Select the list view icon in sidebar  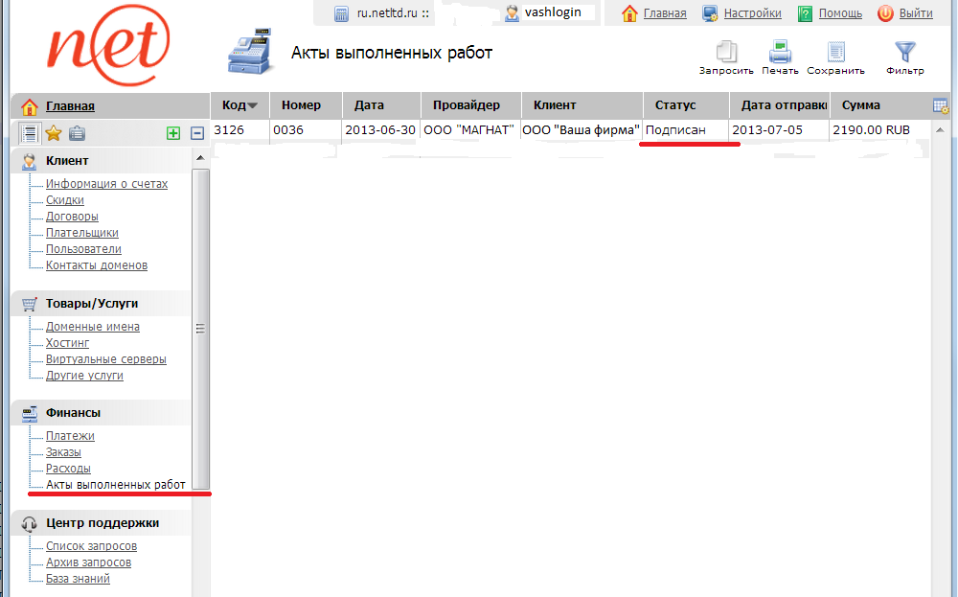30,133
